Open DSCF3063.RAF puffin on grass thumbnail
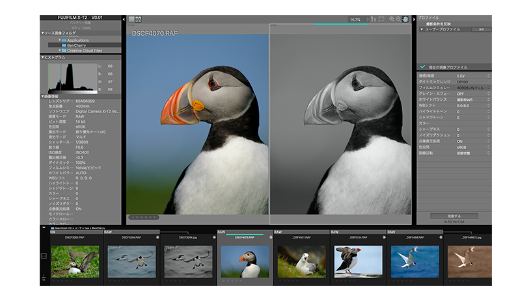The width and height of the screenshot is (531, 301). click(75, 262)
